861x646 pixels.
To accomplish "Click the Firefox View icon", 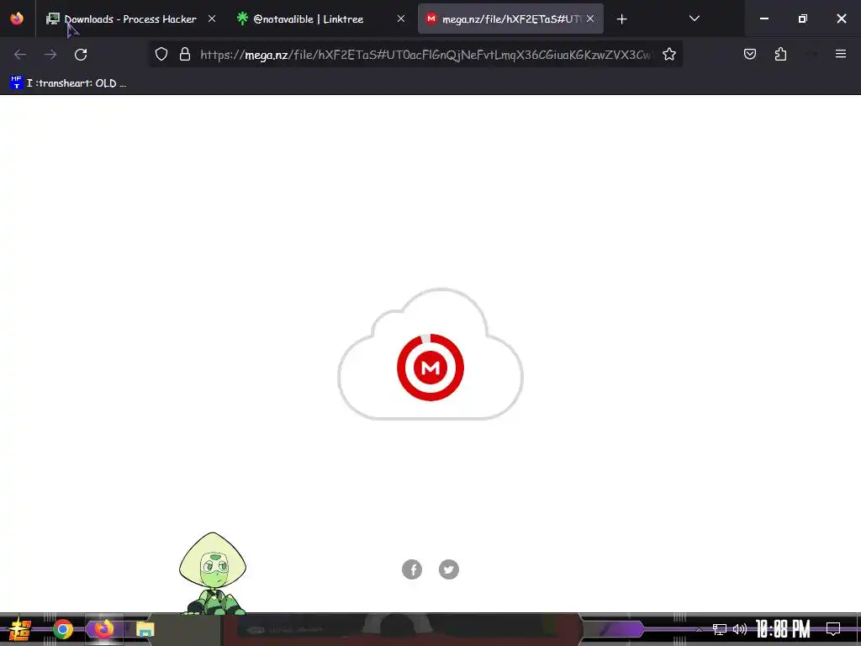I will coord(17,19).
